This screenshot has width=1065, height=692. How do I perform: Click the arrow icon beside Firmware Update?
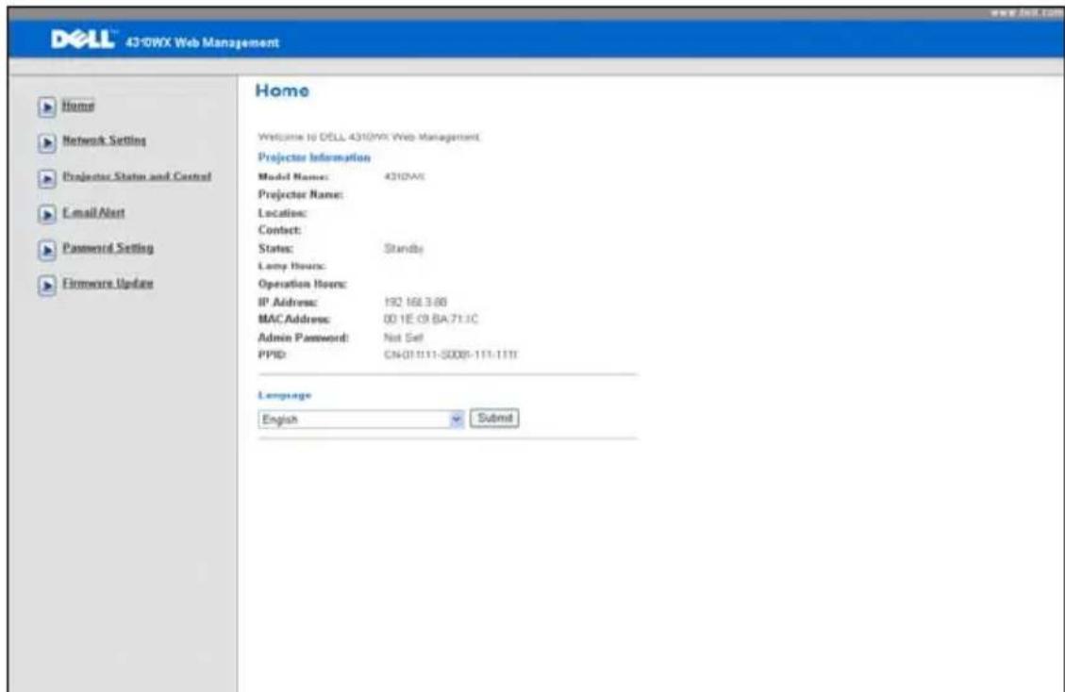coord(47,286)
